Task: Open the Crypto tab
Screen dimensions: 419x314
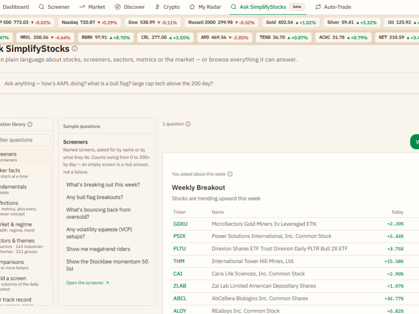Action: point(168,7)
